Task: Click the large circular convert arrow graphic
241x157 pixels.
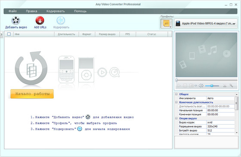Action: point(31,68)
